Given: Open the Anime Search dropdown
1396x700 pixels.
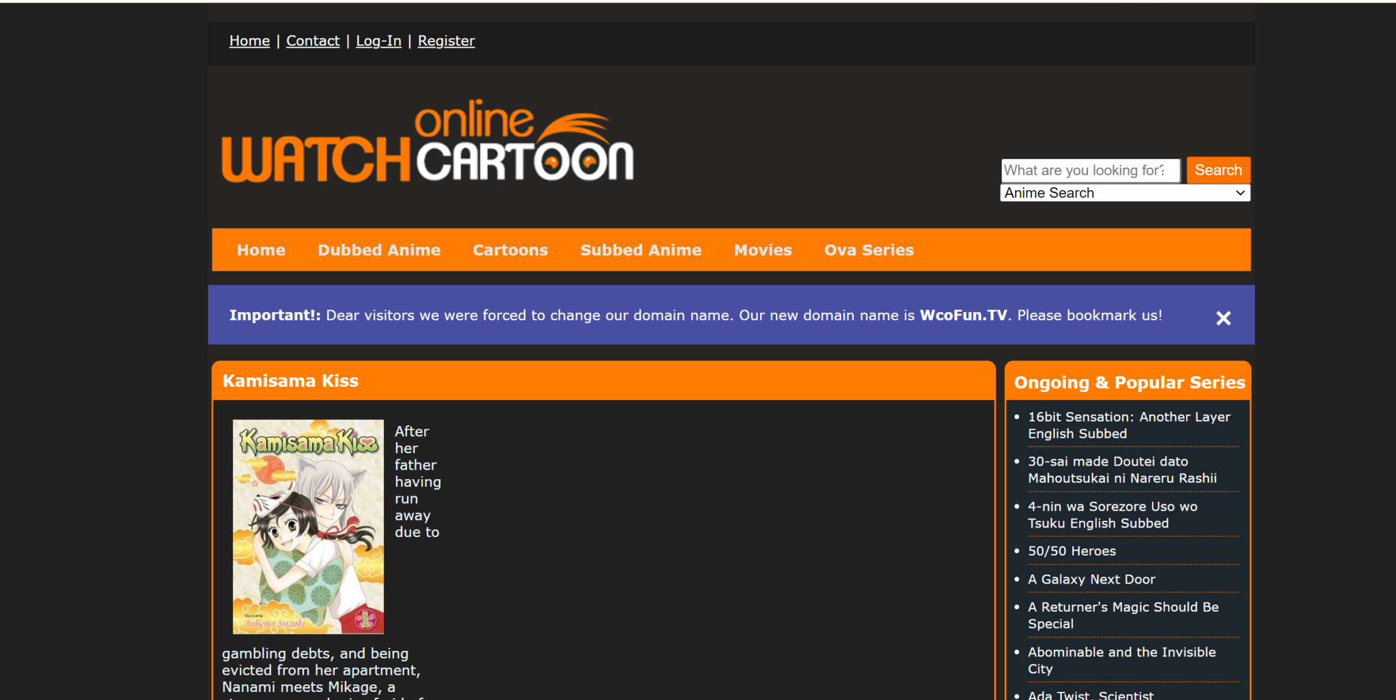Looking at the screenshot, I should click(1125, 193).
